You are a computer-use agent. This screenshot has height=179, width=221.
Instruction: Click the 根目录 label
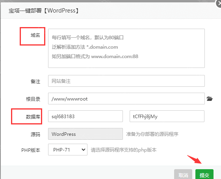(33, 99)
